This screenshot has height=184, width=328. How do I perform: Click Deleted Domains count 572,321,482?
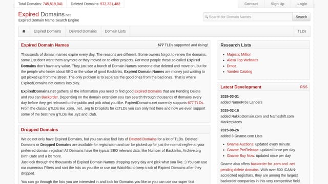[110, 4]
